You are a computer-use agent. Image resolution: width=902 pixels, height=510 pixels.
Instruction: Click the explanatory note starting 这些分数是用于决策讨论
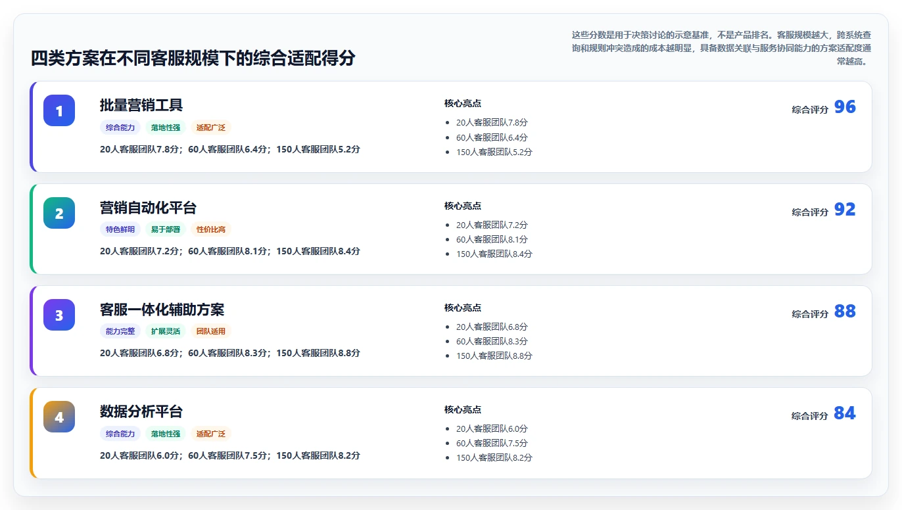(x=722, y=48)
